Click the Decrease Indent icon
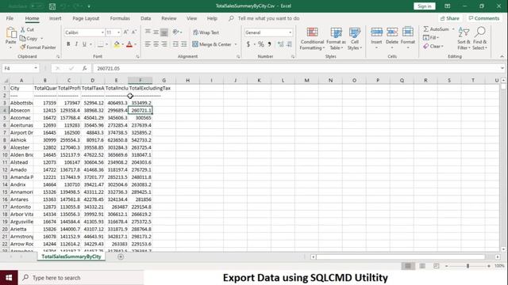508x285 pixels. (x=175, y=44)
